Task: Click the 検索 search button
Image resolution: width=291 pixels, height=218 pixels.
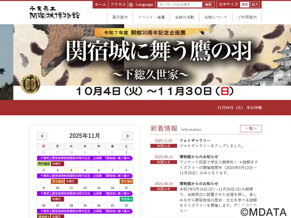Action: [x=208, y=5]
